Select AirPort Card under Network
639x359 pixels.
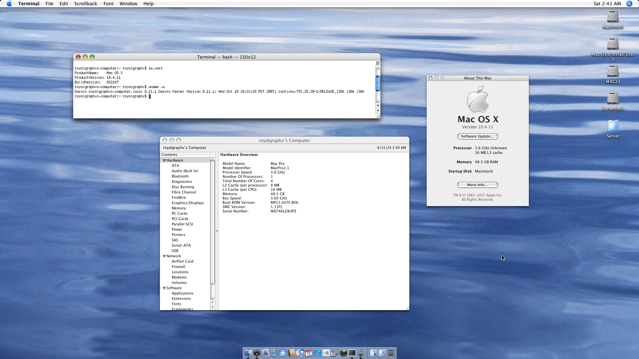pos(182,261)
